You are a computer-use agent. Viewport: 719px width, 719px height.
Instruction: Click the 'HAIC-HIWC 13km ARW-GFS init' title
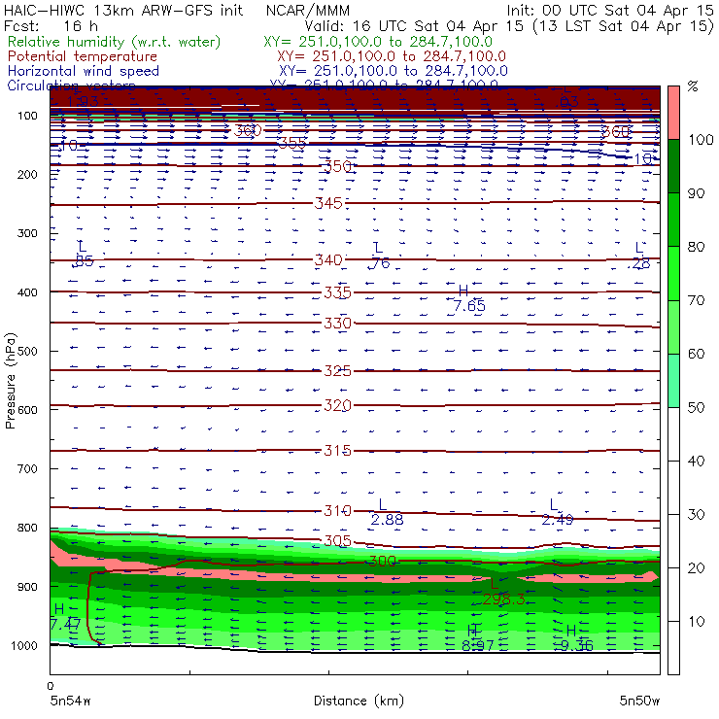tap(123, 10)
